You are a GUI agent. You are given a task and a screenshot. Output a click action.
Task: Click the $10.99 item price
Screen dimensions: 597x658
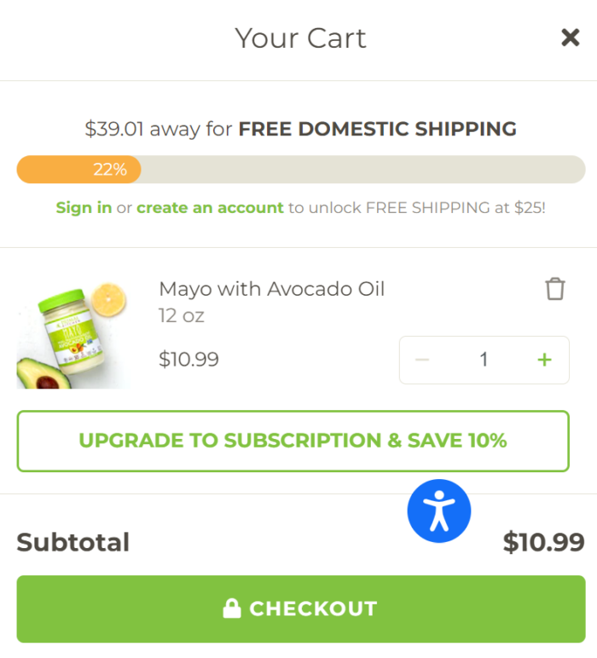pyautogui.click(x=189, y=359)
